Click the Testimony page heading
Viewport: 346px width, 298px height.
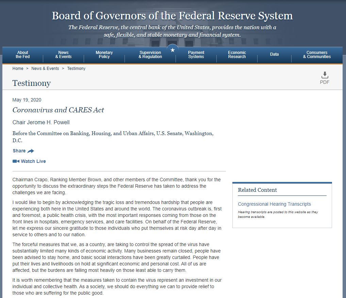[x=32, y=83]
